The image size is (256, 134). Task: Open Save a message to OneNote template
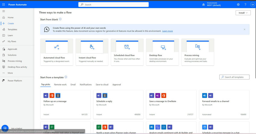[x=171, y=104]
